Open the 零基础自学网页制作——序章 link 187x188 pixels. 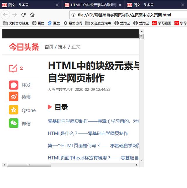[93, 121]
